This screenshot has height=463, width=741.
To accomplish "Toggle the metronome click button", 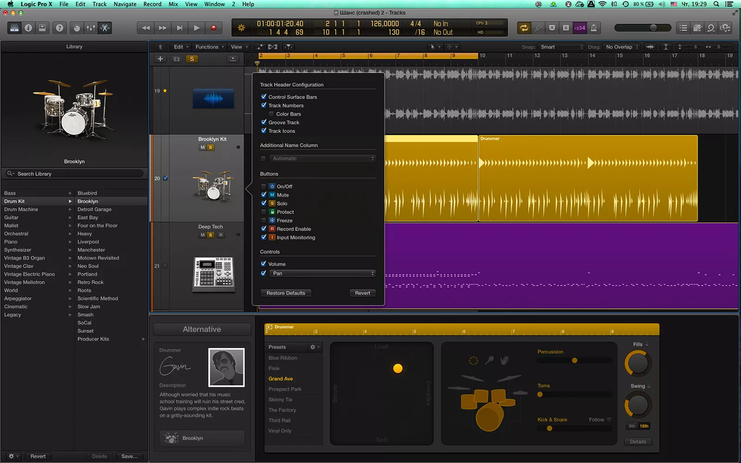I will click(x=594, y=28).
